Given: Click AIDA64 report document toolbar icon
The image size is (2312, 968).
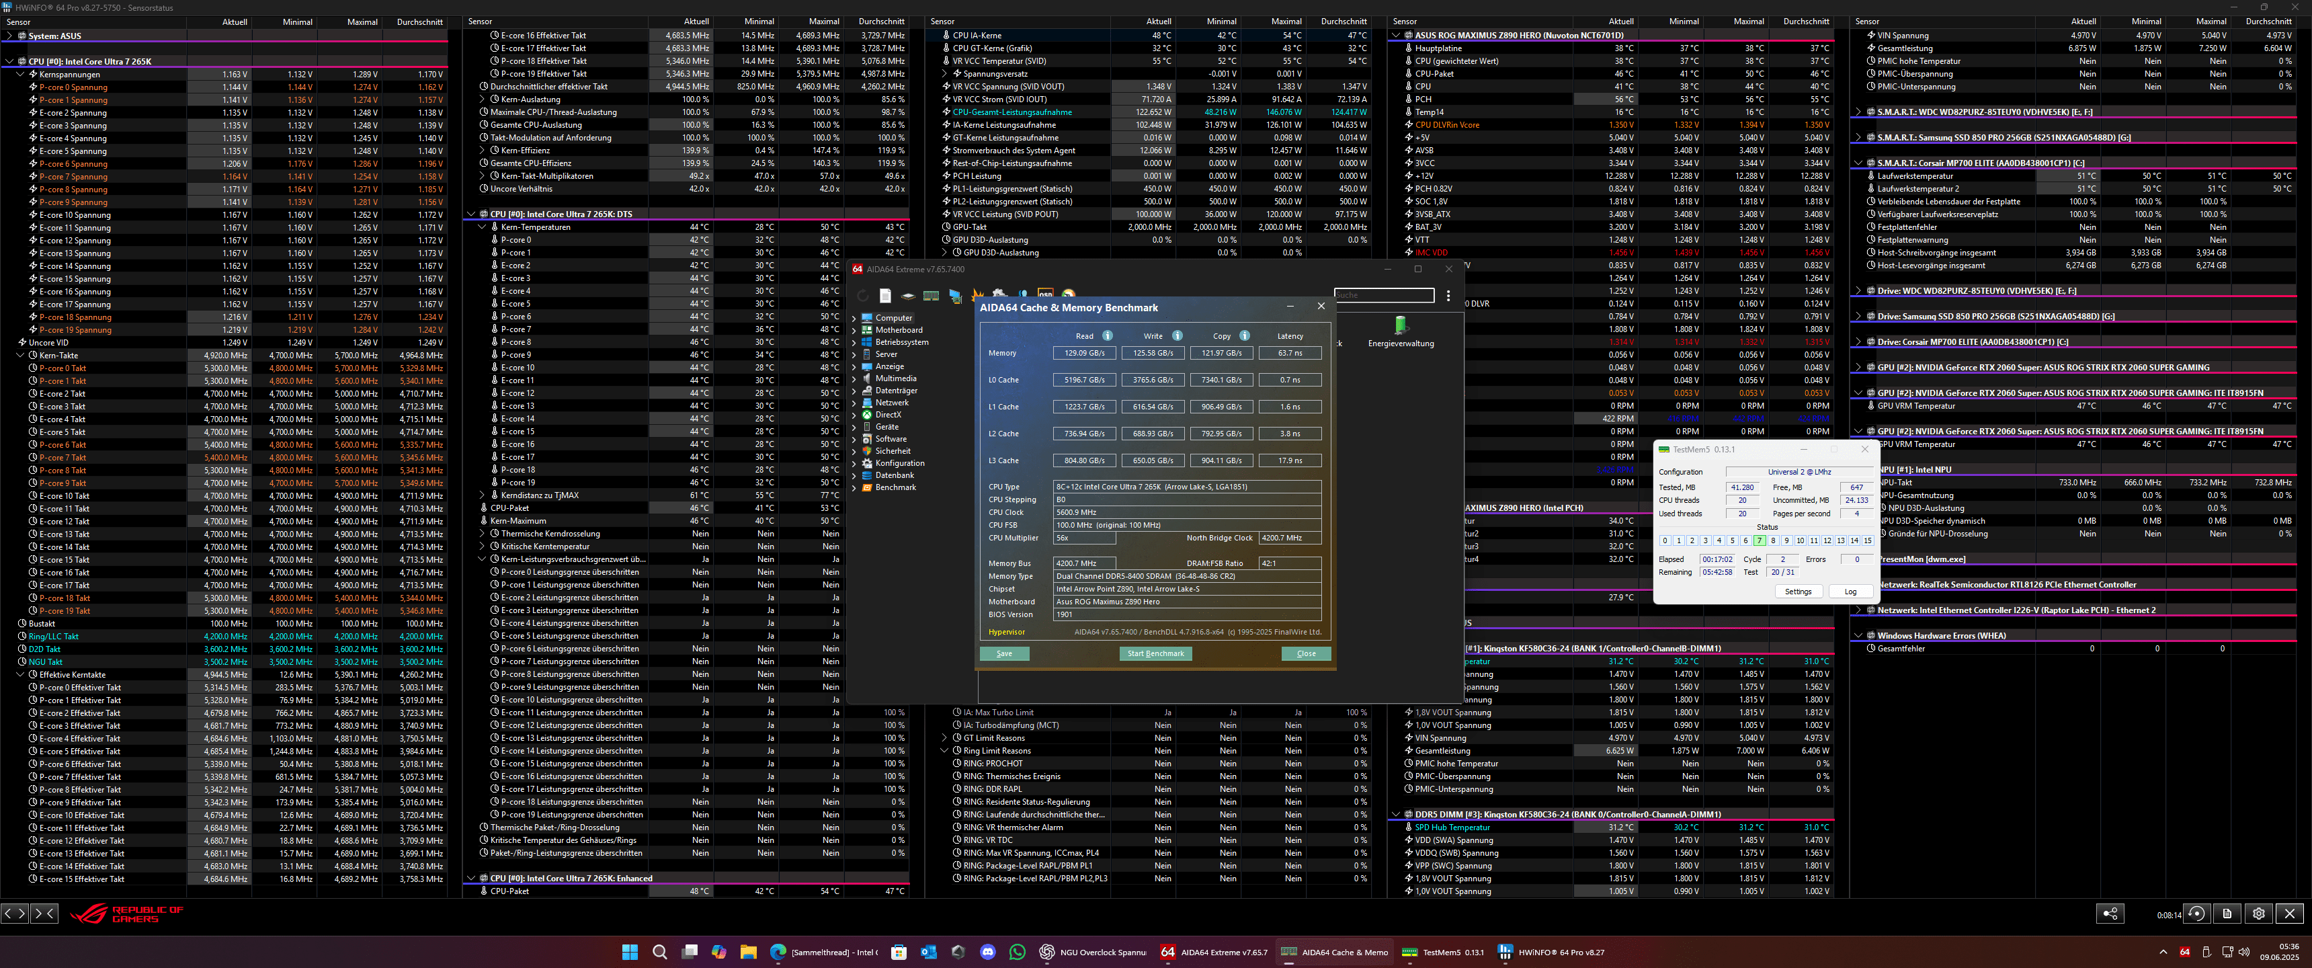Looking at the screenshot, I should tap(885, 295).
